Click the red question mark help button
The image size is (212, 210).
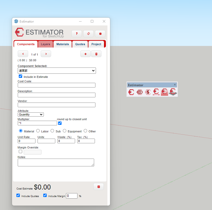pos(77,34)
